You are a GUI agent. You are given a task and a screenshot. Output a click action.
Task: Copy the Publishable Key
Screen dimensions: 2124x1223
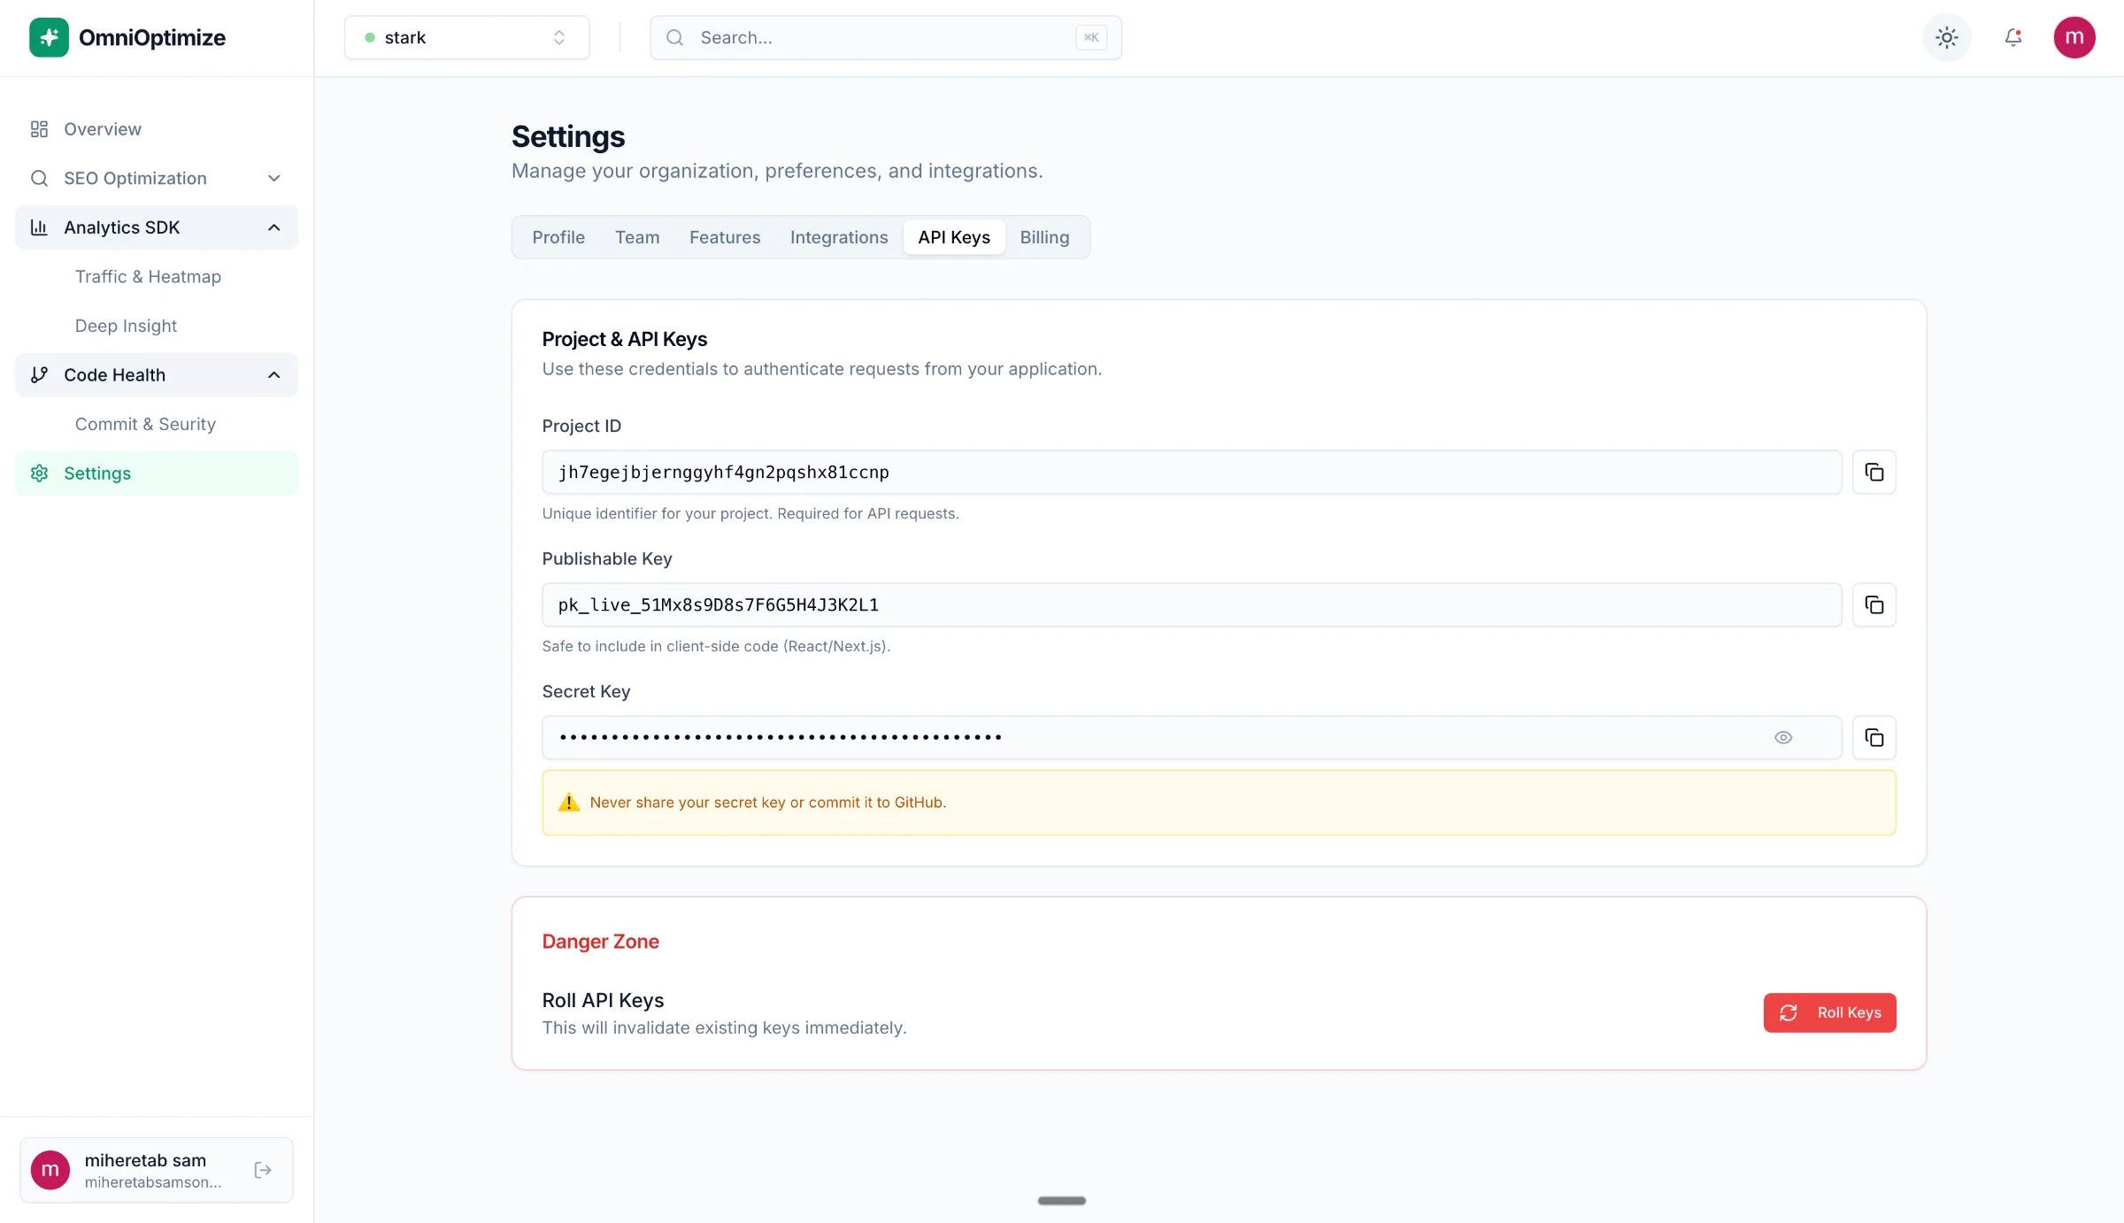1874,604
